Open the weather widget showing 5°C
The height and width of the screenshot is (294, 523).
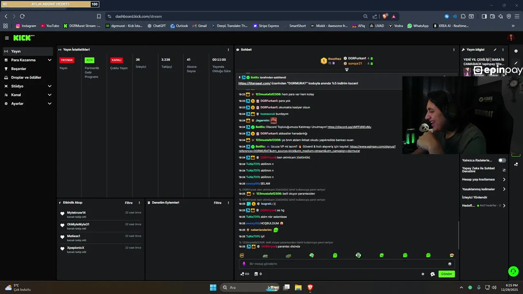(x=18, y=287)
